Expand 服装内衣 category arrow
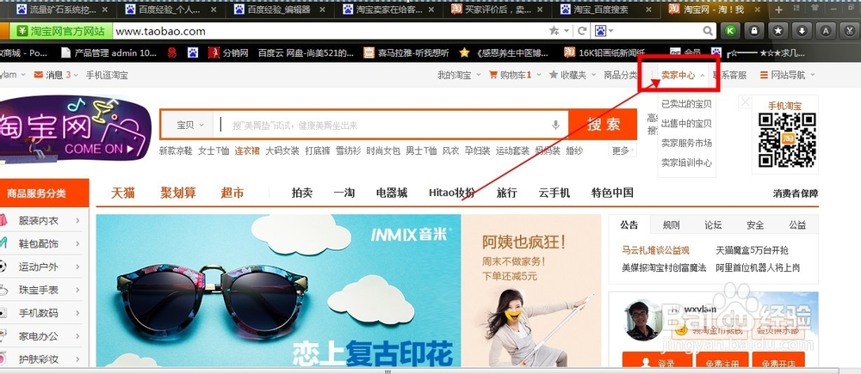The height and width of the screenshot is (374, 861). point(78,220)
